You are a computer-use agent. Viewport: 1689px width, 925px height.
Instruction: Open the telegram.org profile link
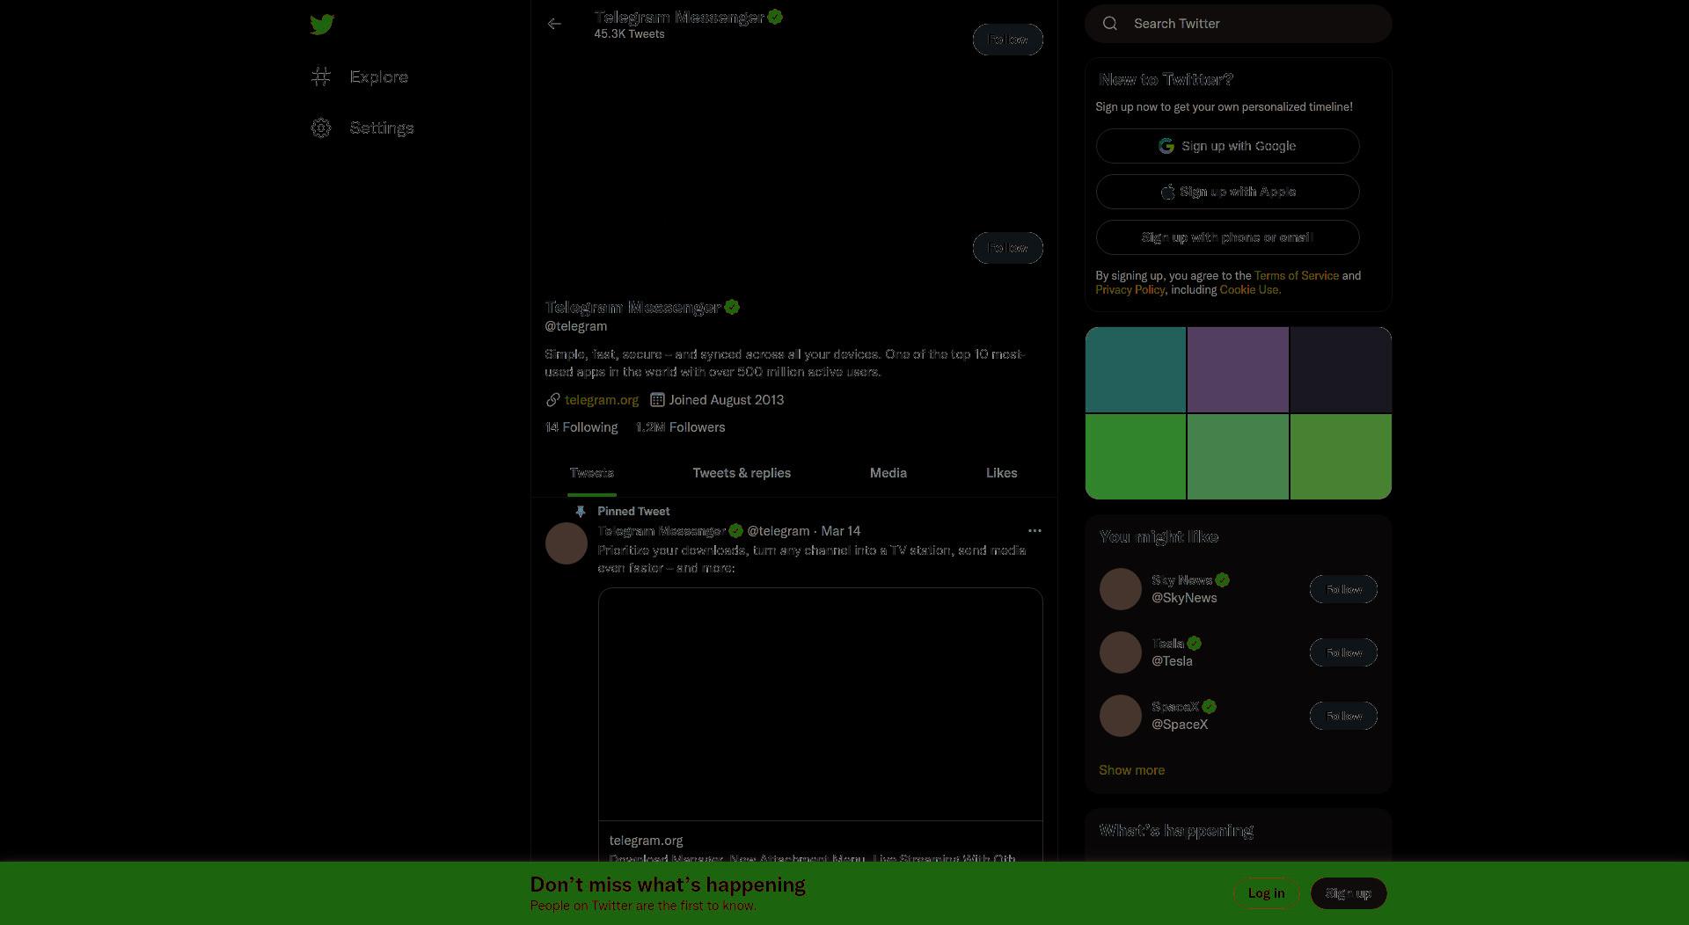pyautogui.click(x=602, y=400)
